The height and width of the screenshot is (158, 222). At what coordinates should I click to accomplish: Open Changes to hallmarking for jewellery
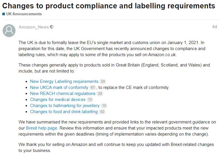(65, 106)
